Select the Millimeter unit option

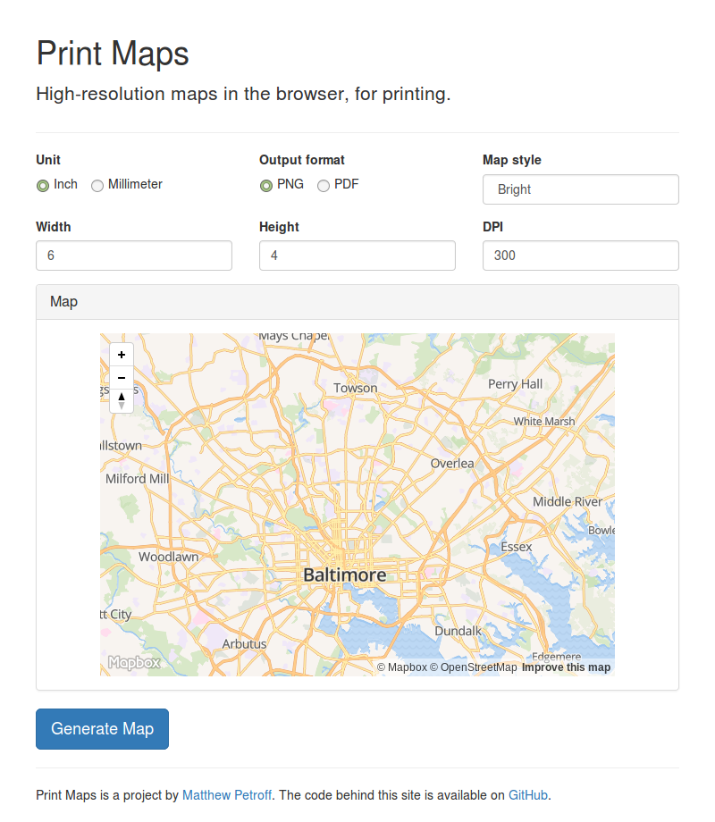(x=97, y=185)
